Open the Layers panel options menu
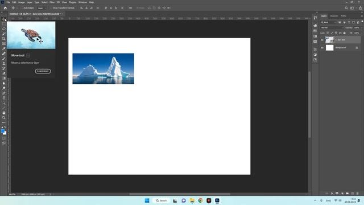364x205 pixels. (x=362, y=16)
